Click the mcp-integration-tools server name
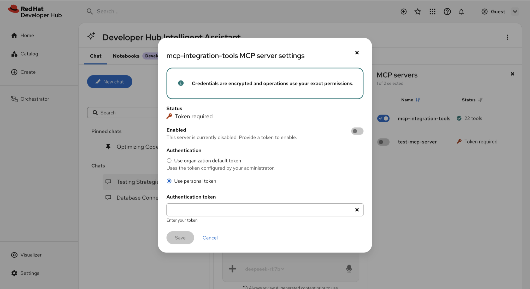Screen dimensions: 530x289 pyautogui.click(x=424, y=118)
